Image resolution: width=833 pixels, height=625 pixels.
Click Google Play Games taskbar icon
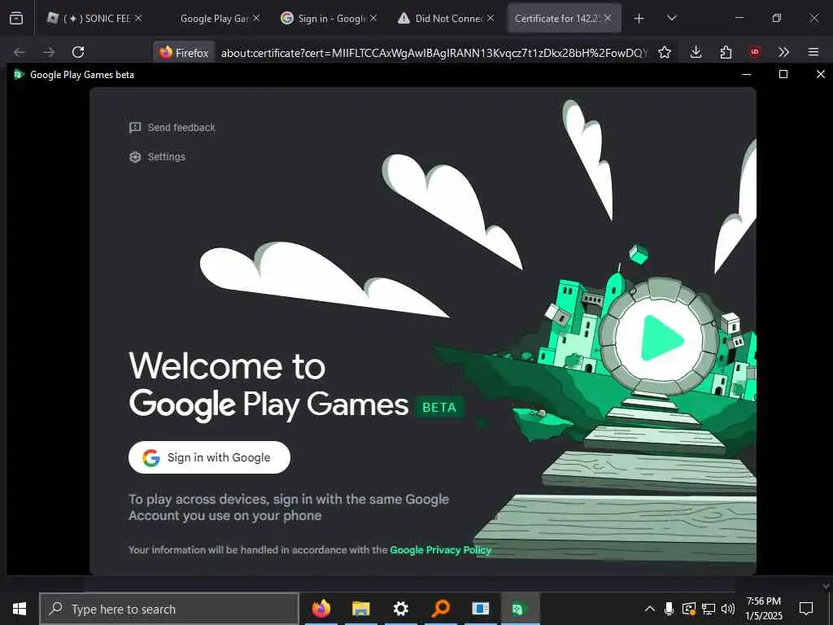tap(520, 609)
